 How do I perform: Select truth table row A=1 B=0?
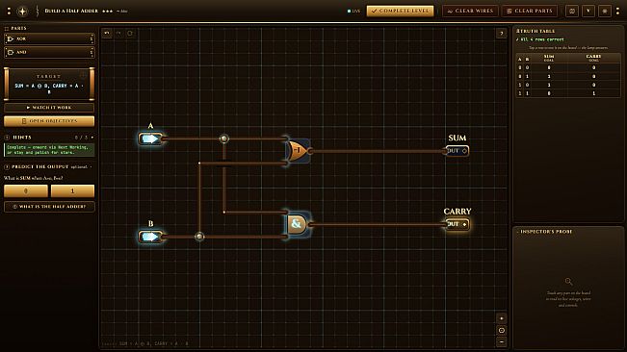(568, 85)
